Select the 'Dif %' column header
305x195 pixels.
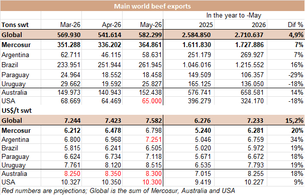coord(295,25)
